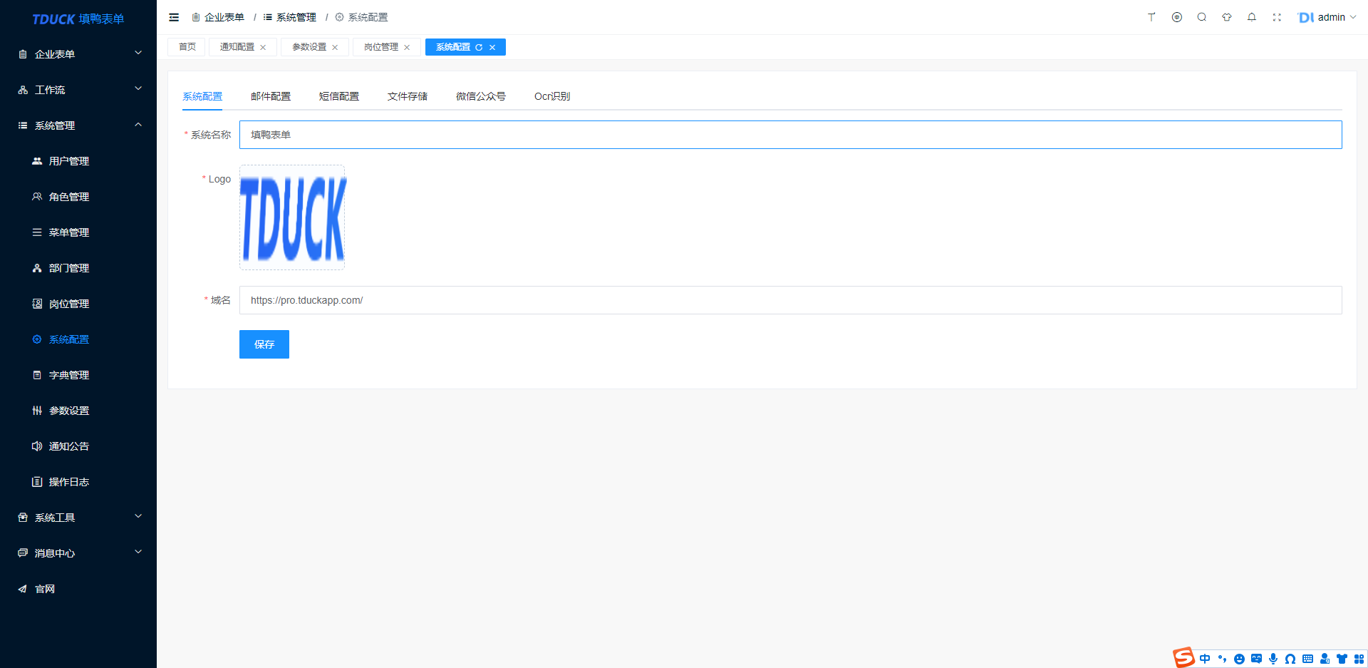Click the TDUCK 填鸭表单 sidebar logo
Screen dimensions: 1368x668
[78, 19]
